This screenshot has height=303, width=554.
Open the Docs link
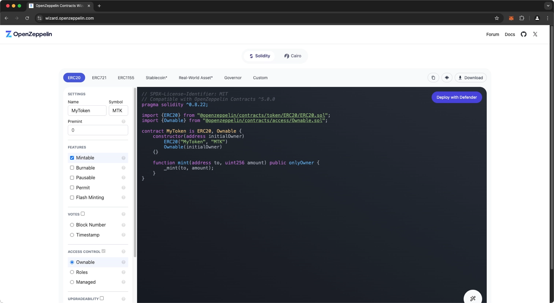[x=510, y=34]
